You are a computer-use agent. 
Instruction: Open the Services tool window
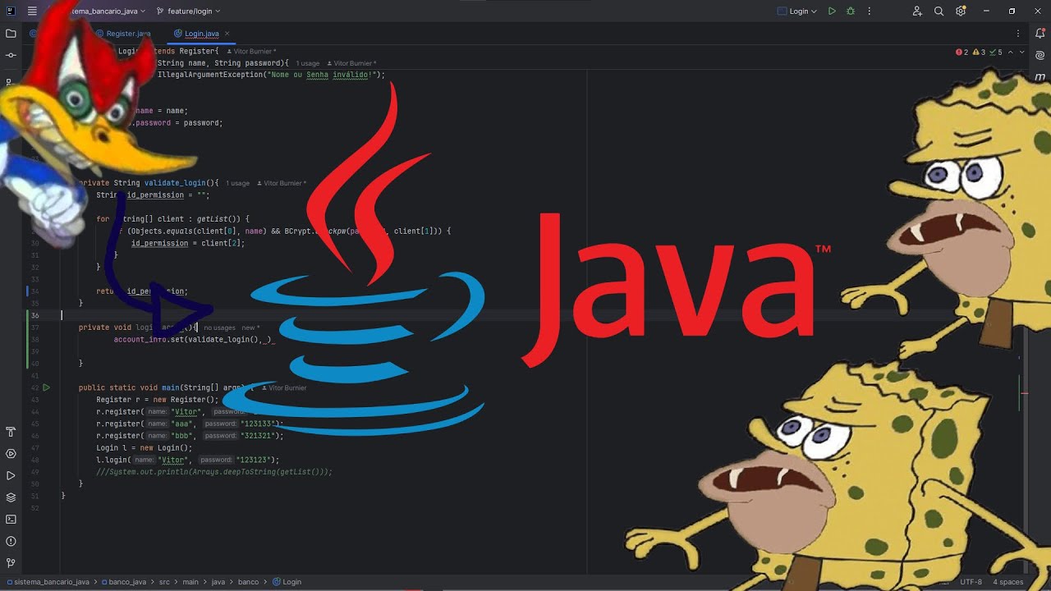pyautogui.click(x=11, y=454)
